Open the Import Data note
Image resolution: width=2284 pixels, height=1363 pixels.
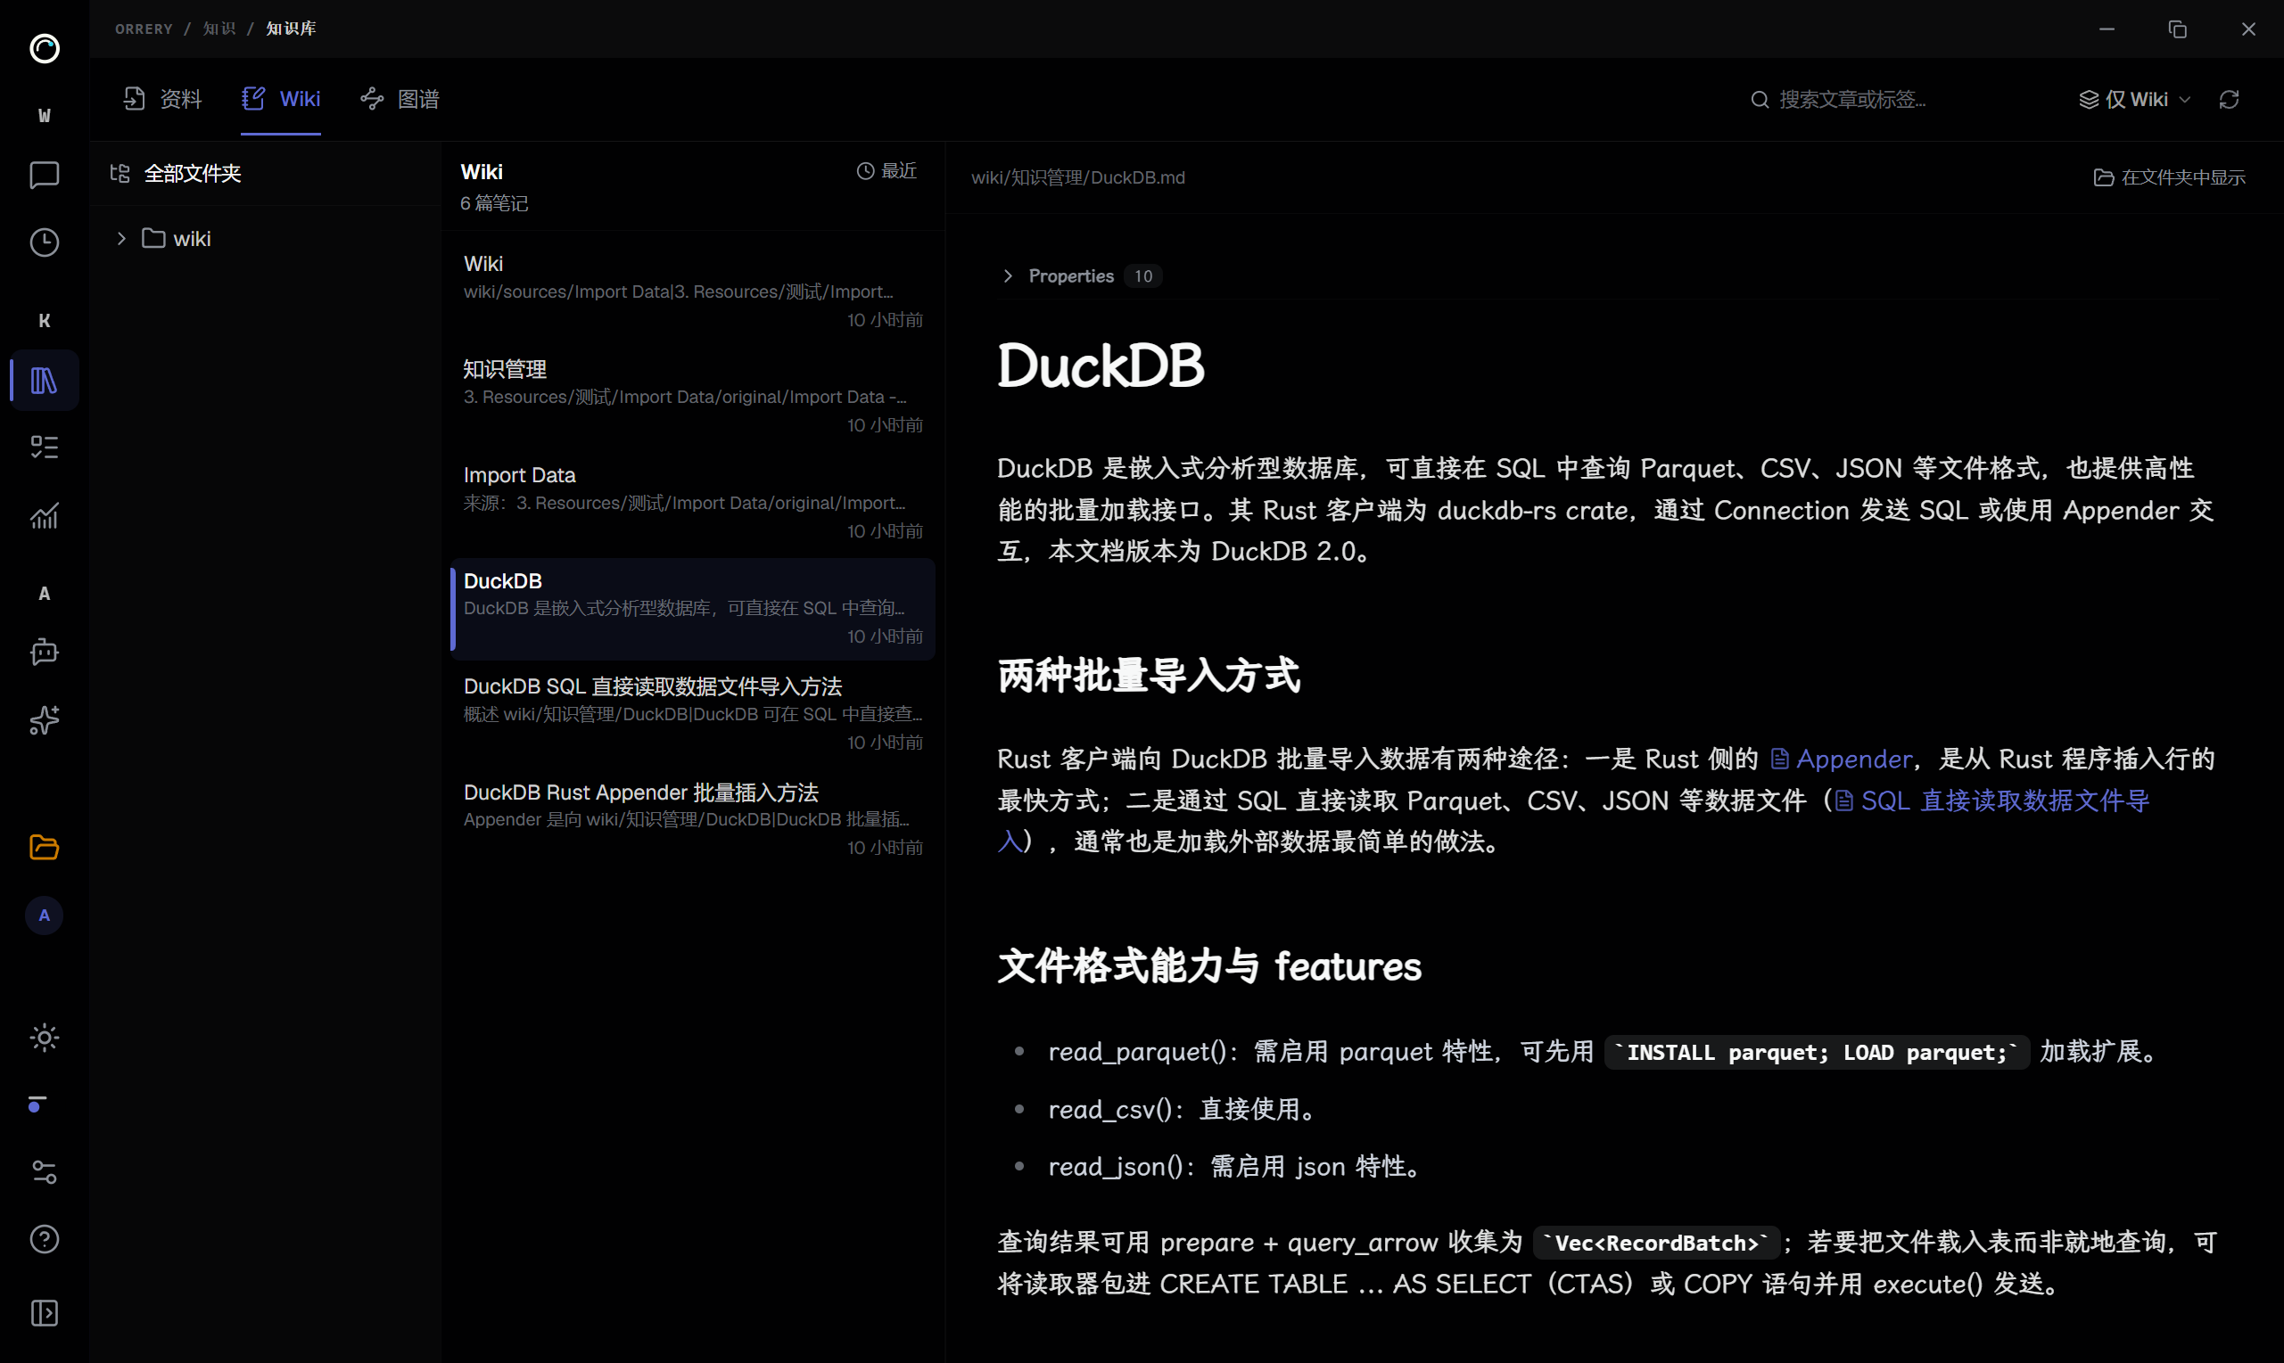pyautogui.click(x=693, y=503)
